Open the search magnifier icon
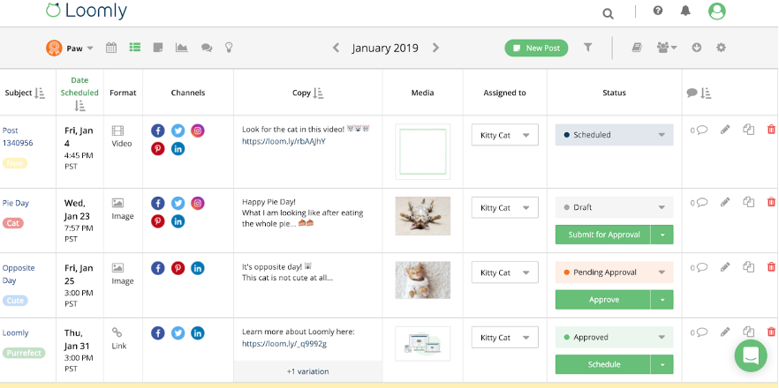The image size is (779, 388). (608, 12)
